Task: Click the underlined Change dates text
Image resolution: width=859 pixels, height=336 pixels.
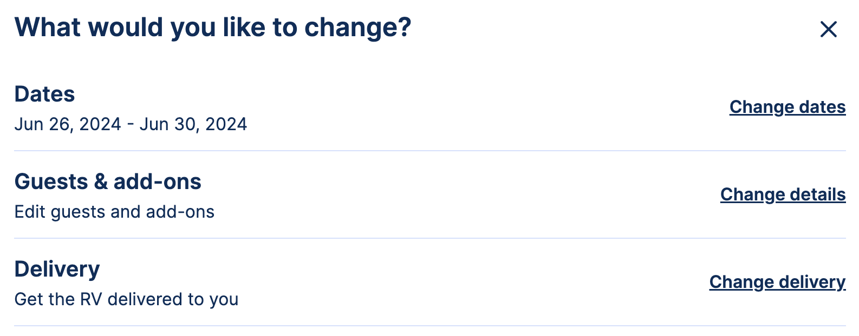Action: pyautogui.click(x=787, y=107)
